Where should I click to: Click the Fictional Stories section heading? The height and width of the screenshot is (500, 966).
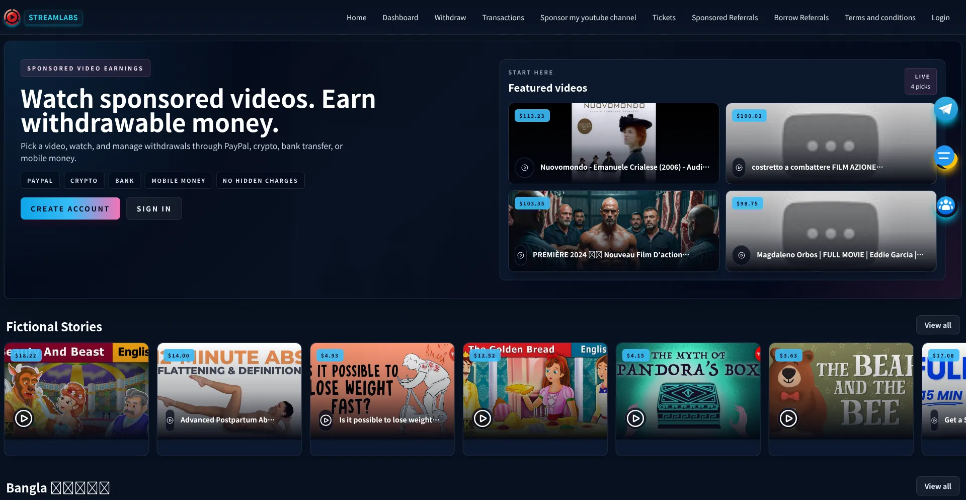tap(54, 327)
